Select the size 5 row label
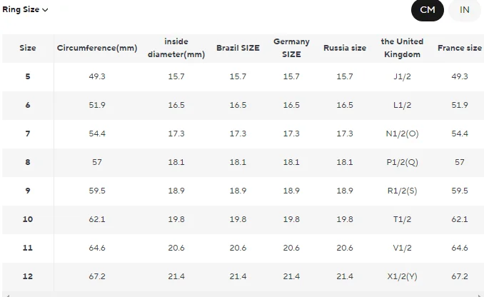The height and width of the screenshot is (297, 484). click(28, 76)
